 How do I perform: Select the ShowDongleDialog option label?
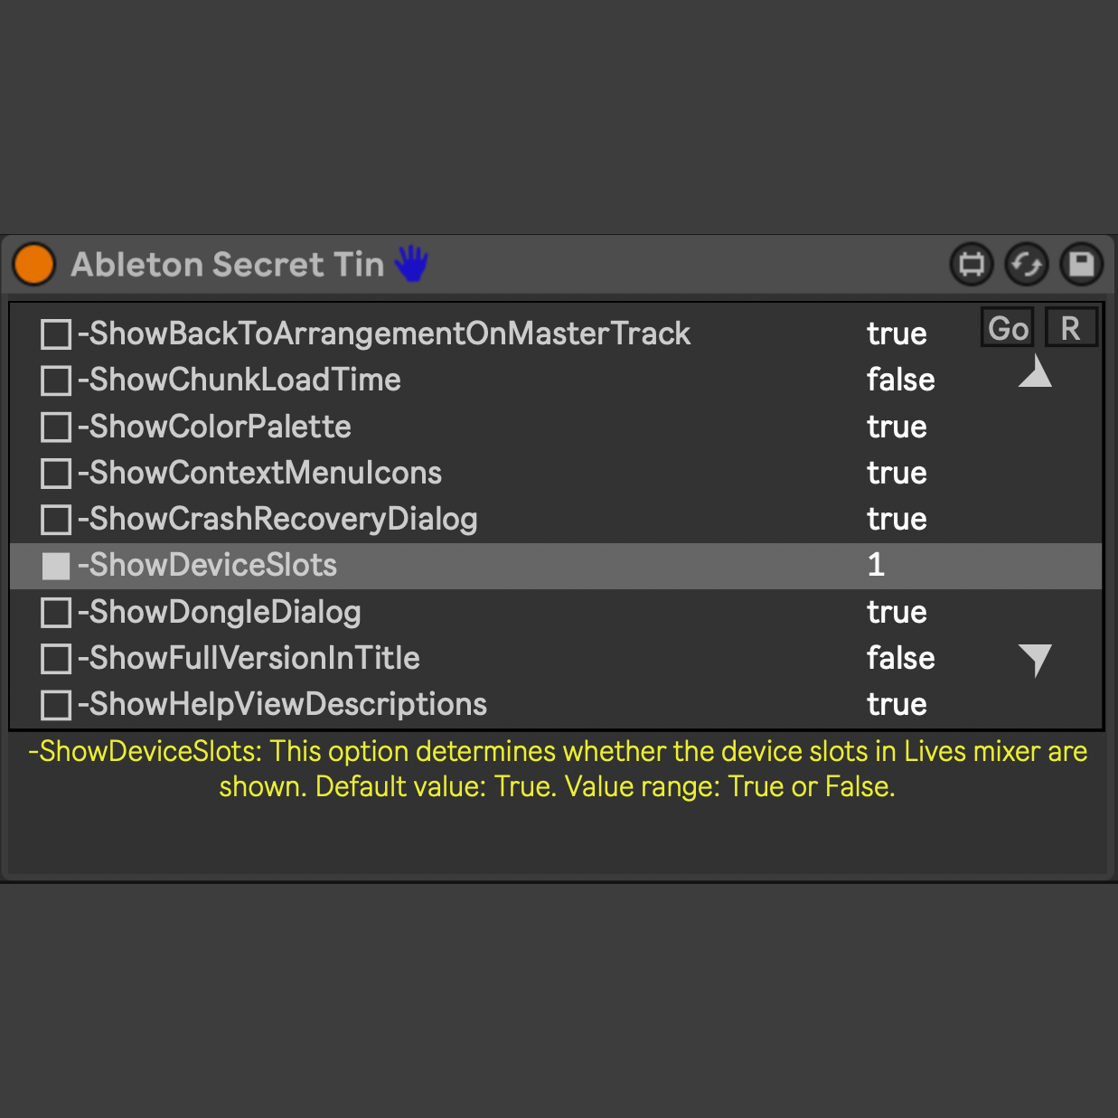220,613
